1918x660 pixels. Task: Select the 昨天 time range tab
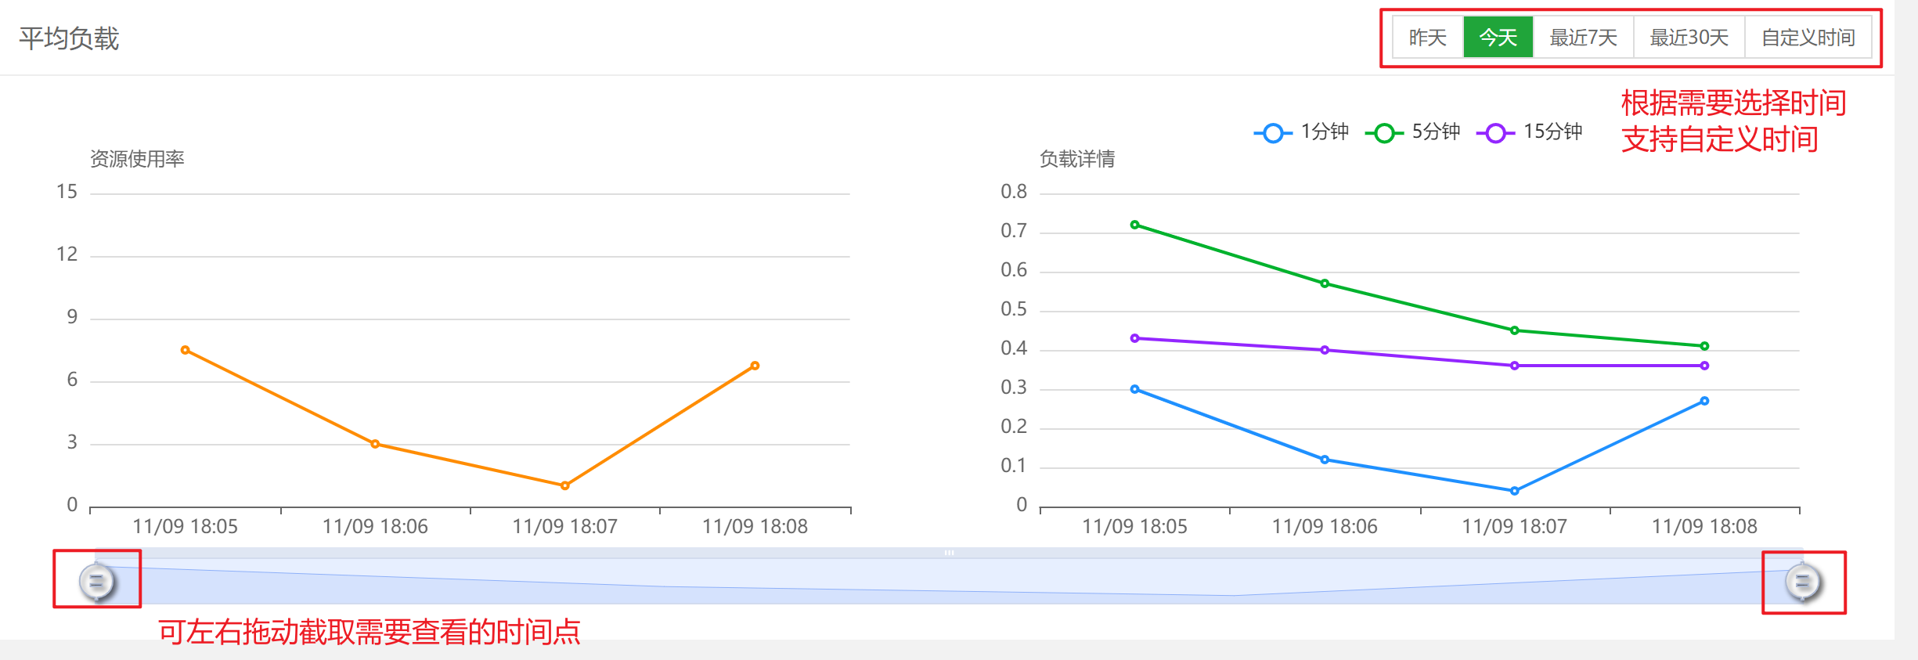tap(1427, 38)
